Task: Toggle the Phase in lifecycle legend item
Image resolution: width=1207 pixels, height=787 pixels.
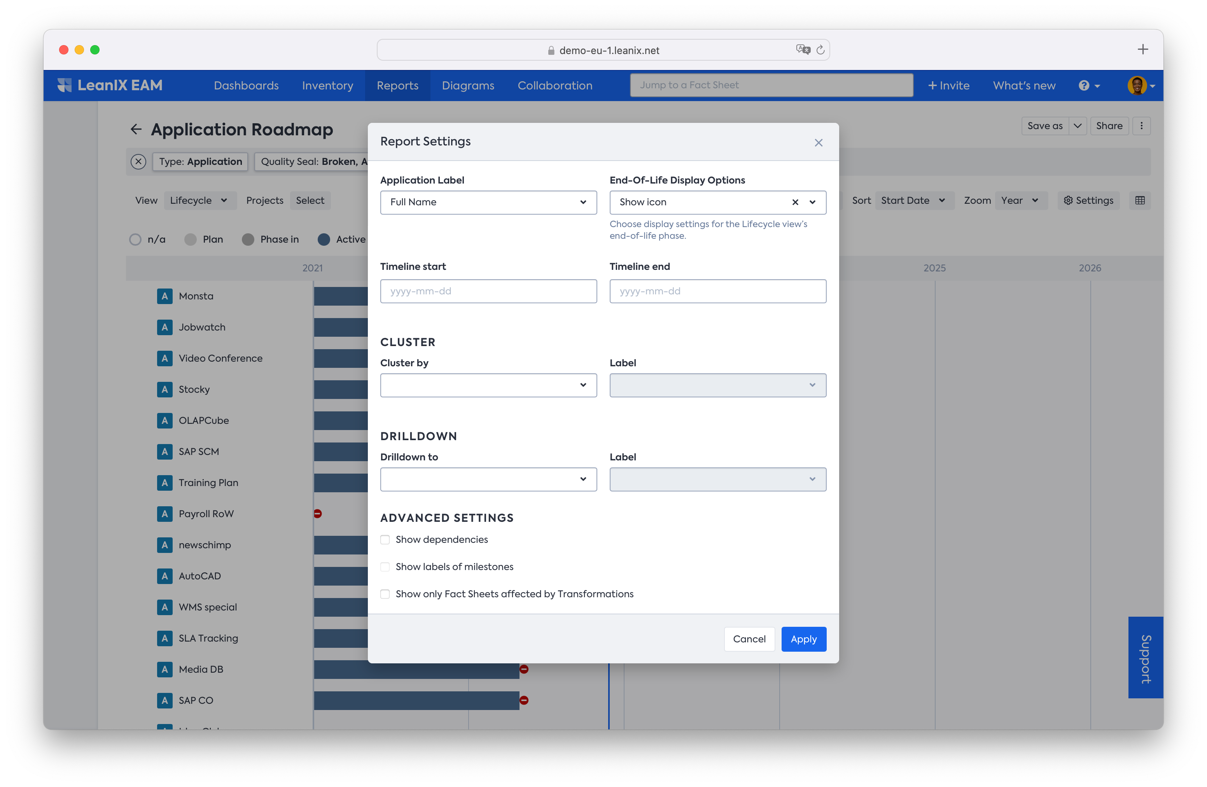Action: point(270,240)
